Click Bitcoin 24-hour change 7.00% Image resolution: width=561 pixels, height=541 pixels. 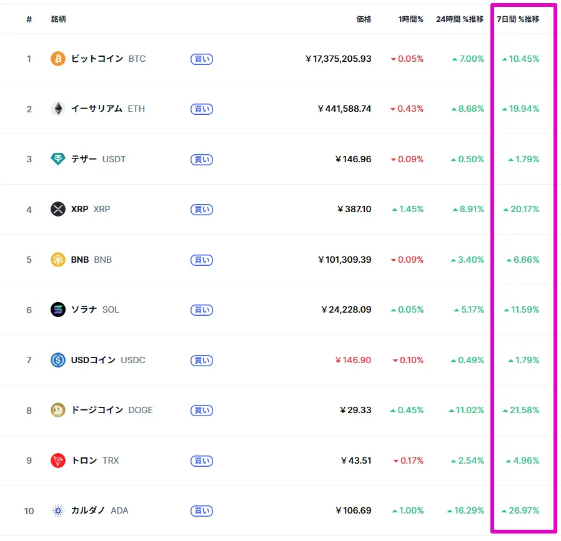[x=468, y=59]
